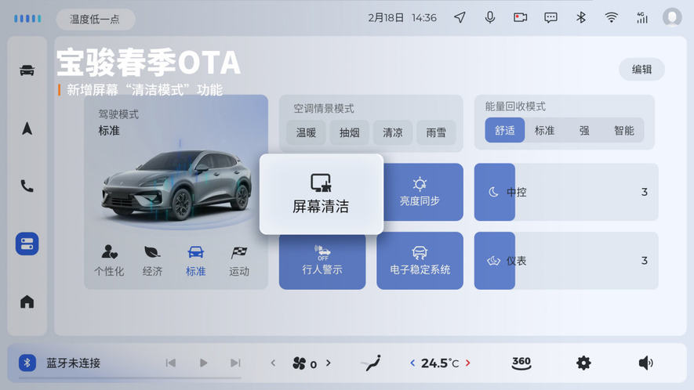Tap the volume speaker icon

645,363
